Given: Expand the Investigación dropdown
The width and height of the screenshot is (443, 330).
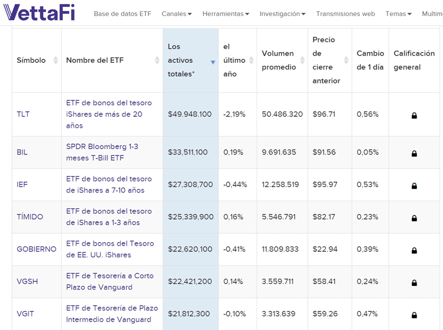Looking at the screenshot, I should click(282, 14).
